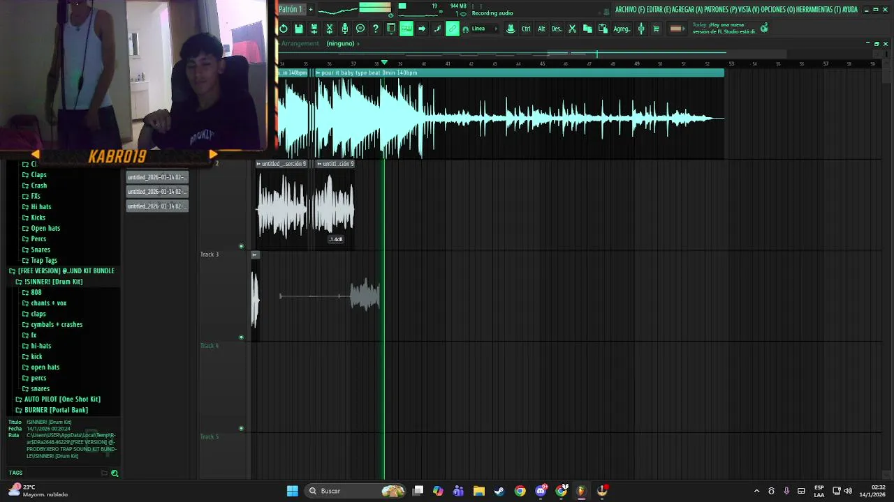Open the chants + vox folder

(x=48, y=303)
